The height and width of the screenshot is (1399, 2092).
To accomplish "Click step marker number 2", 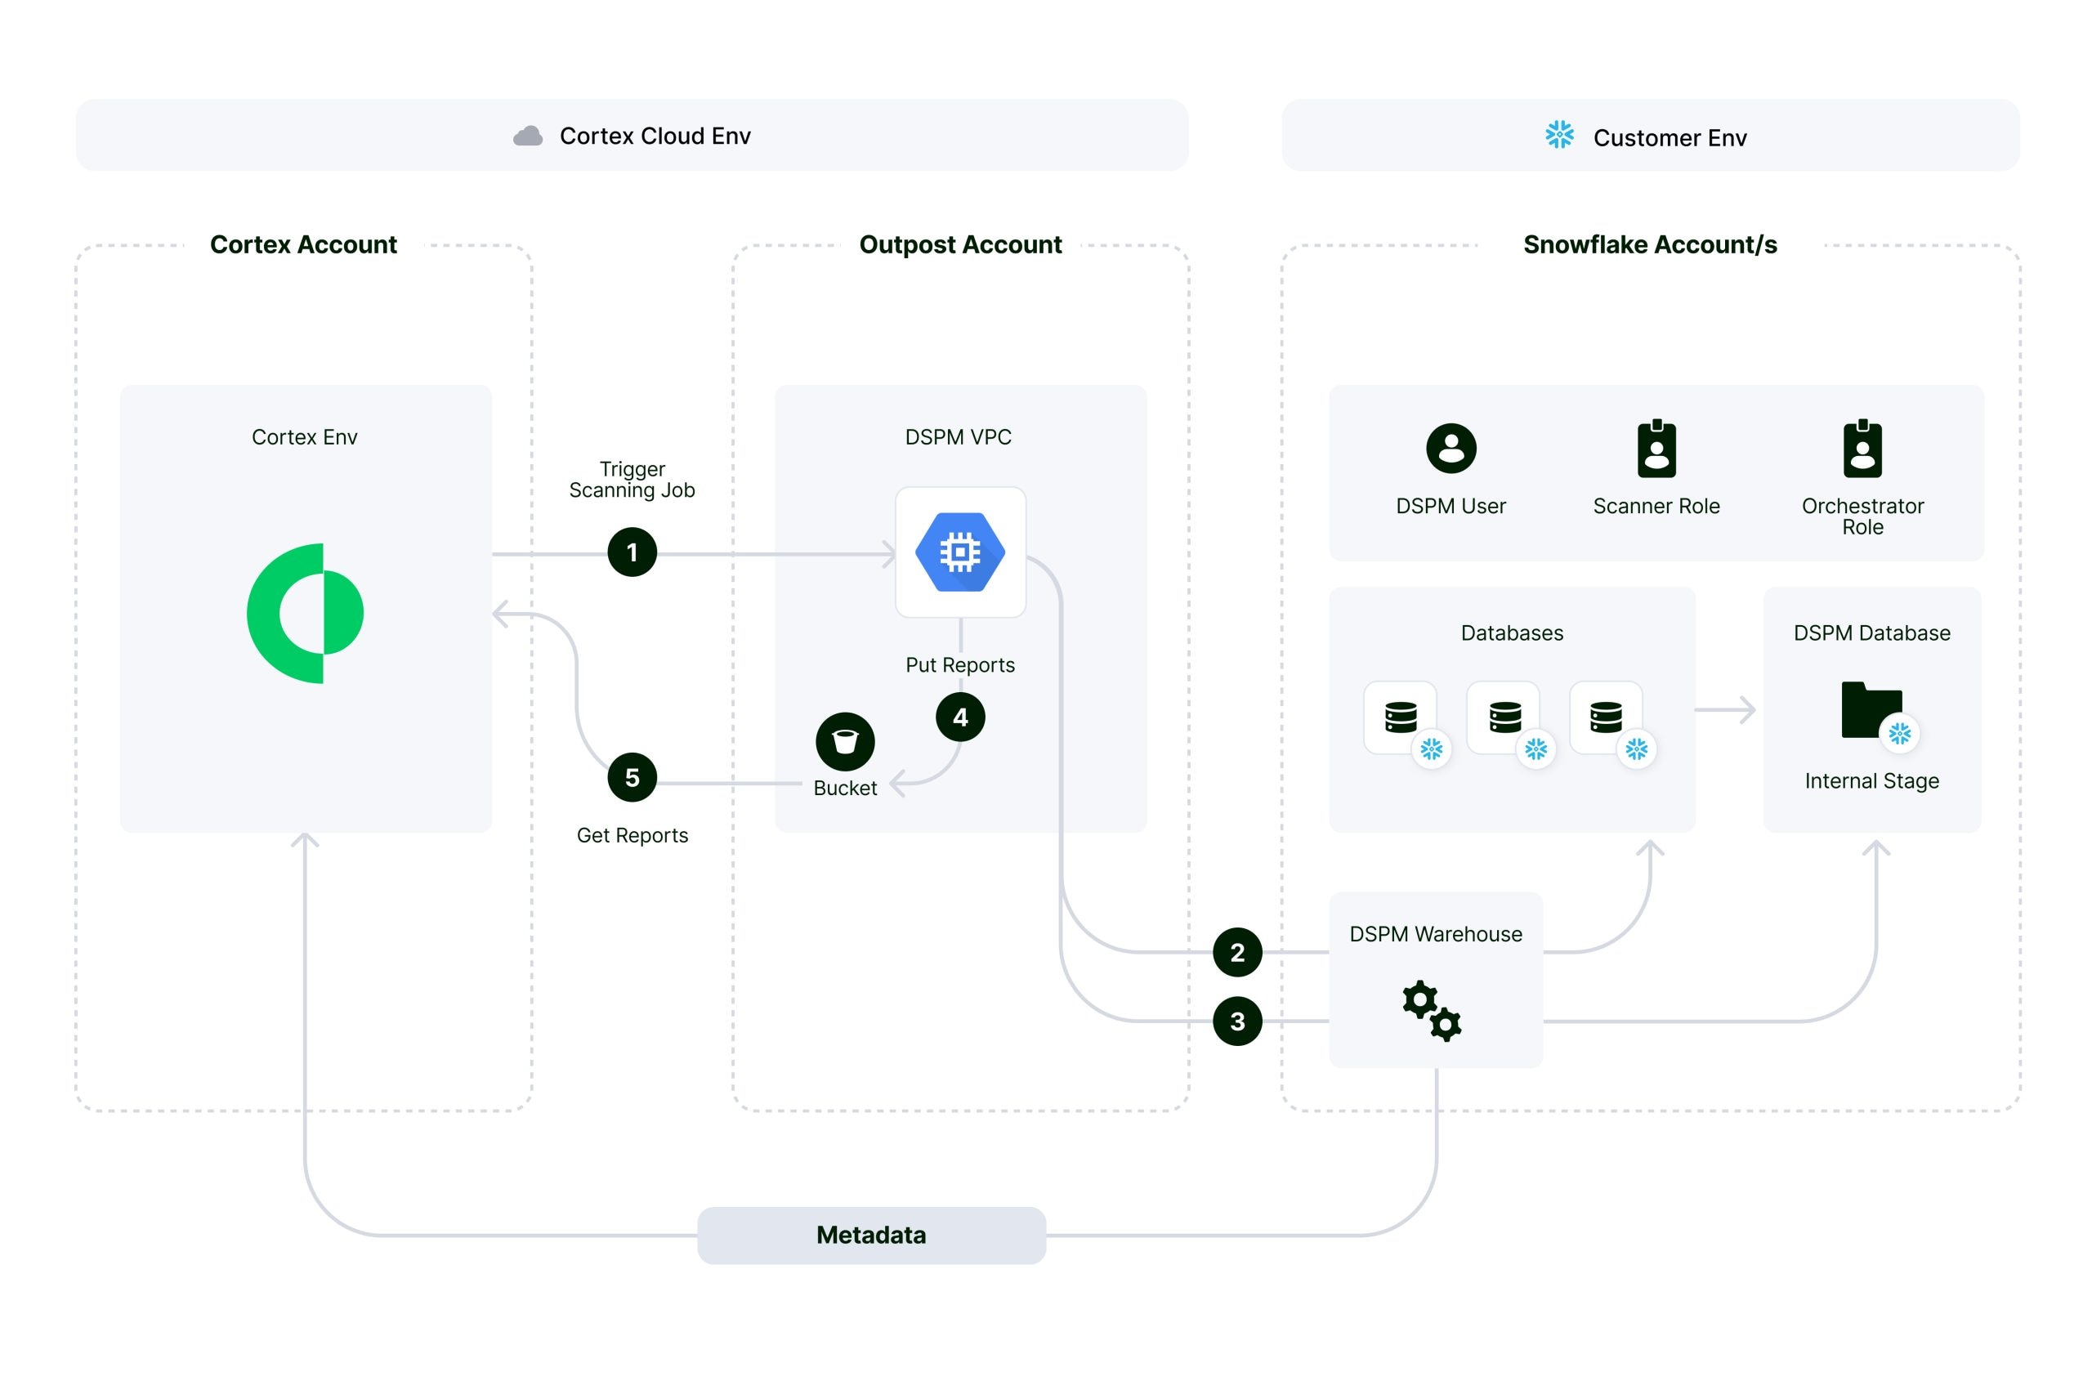I will (1236, 952).
